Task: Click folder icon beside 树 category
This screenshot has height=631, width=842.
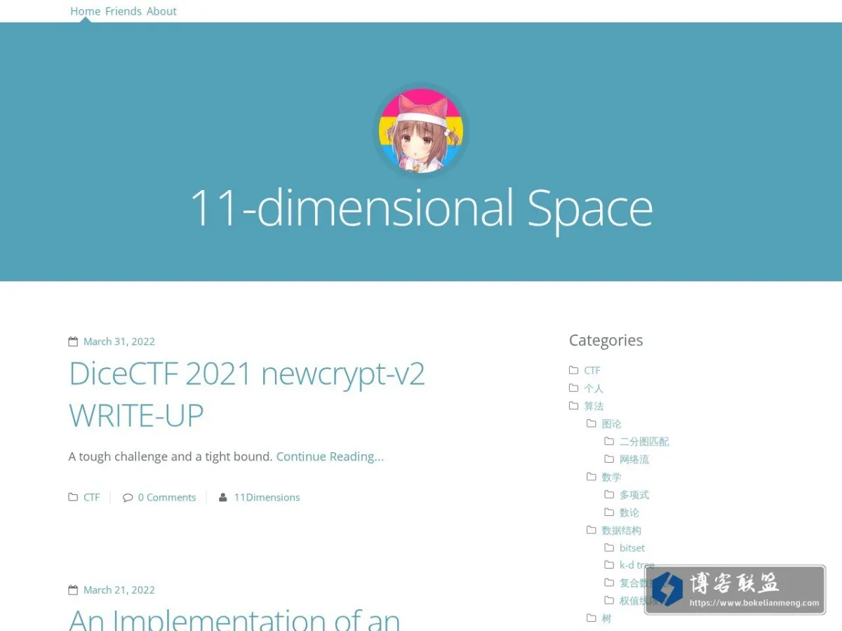Action: (592, 618)
